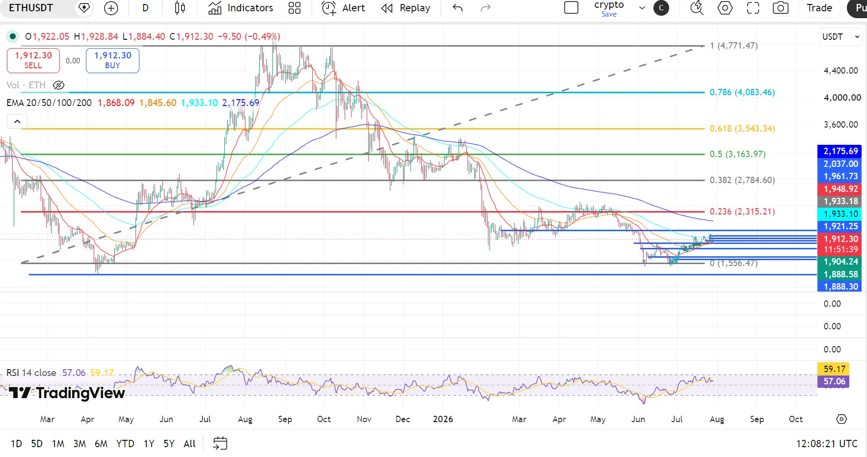
Task: Undo the last chart action
Action: (x=458, y=8)
